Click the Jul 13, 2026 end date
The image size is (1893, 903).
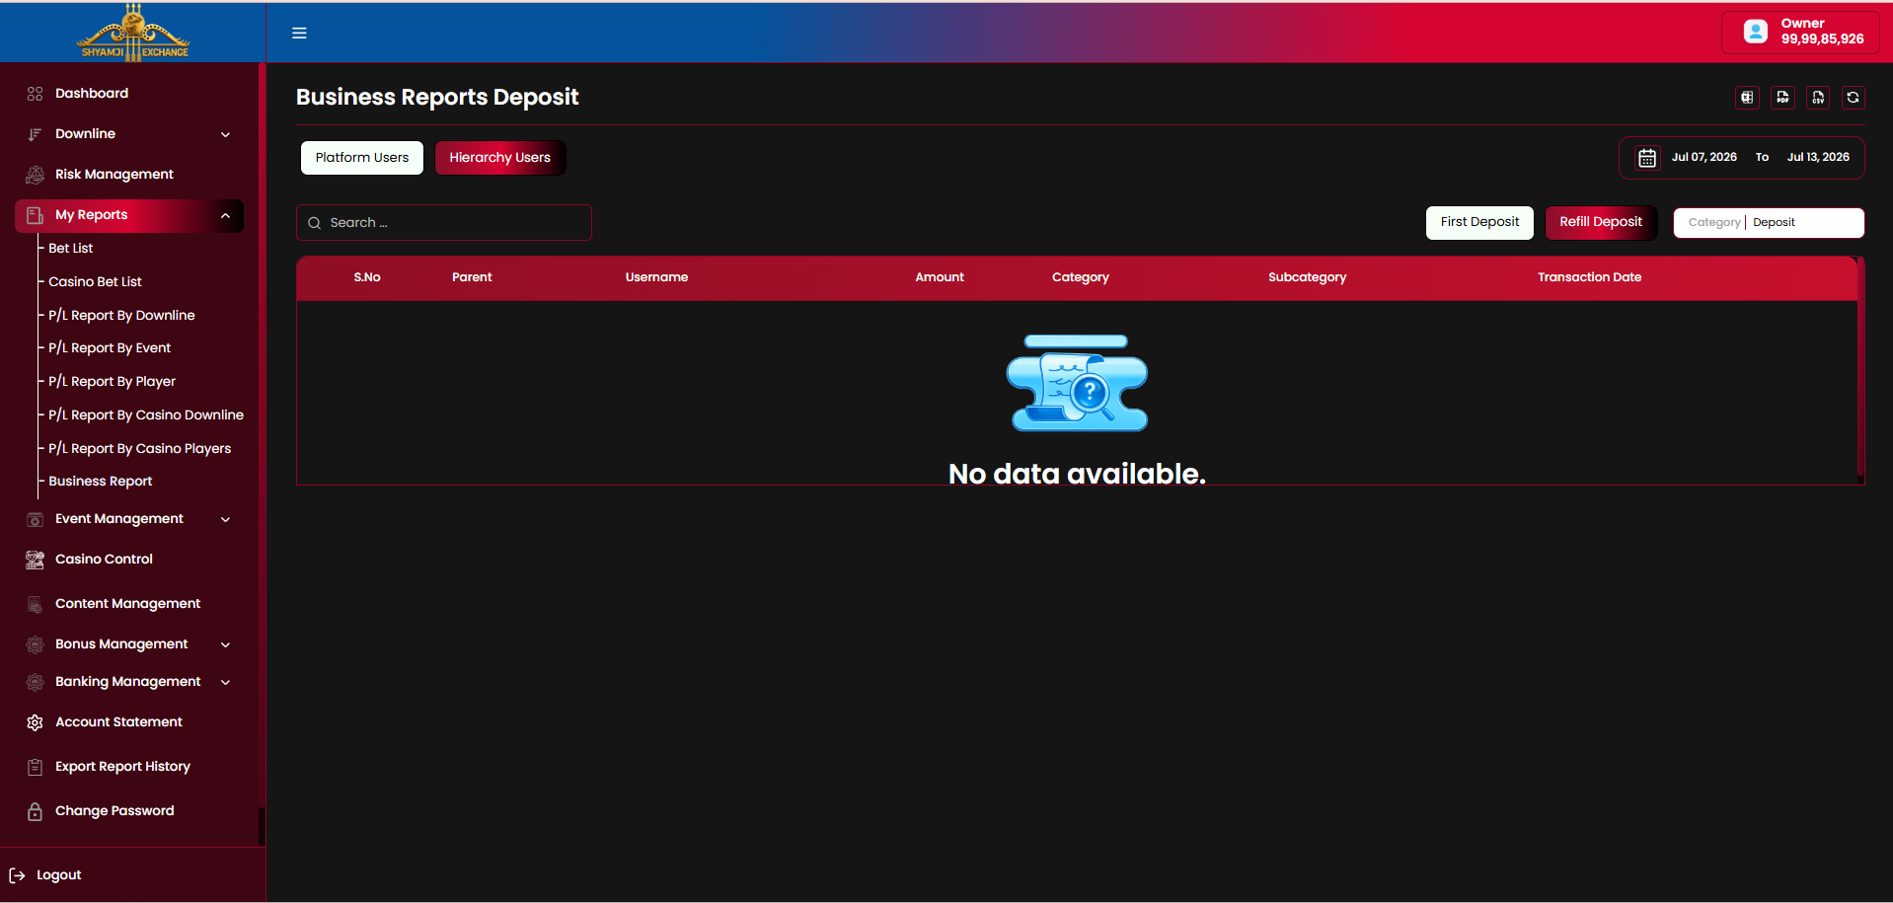[x=1818, y=158]
